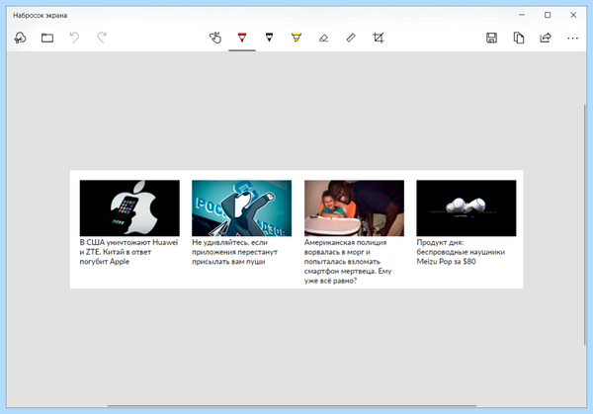Click the horizontal scrollbar at the bottom
Screen dimensions: 593x414
coord(292,406)
